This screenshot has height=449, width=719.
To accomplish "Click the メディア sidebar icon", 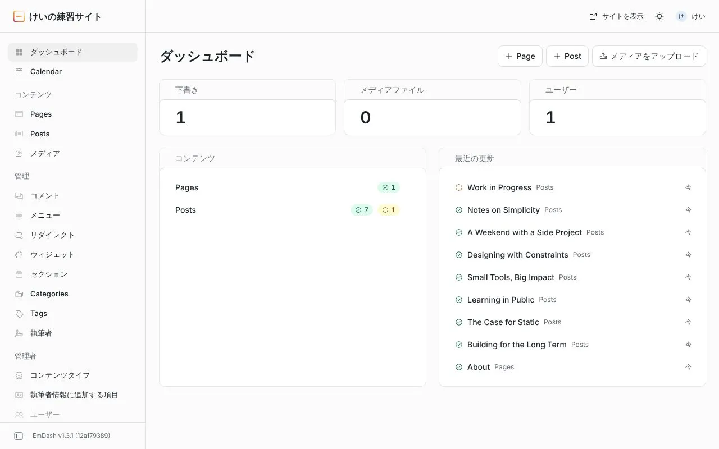I will tap(19, 154).
